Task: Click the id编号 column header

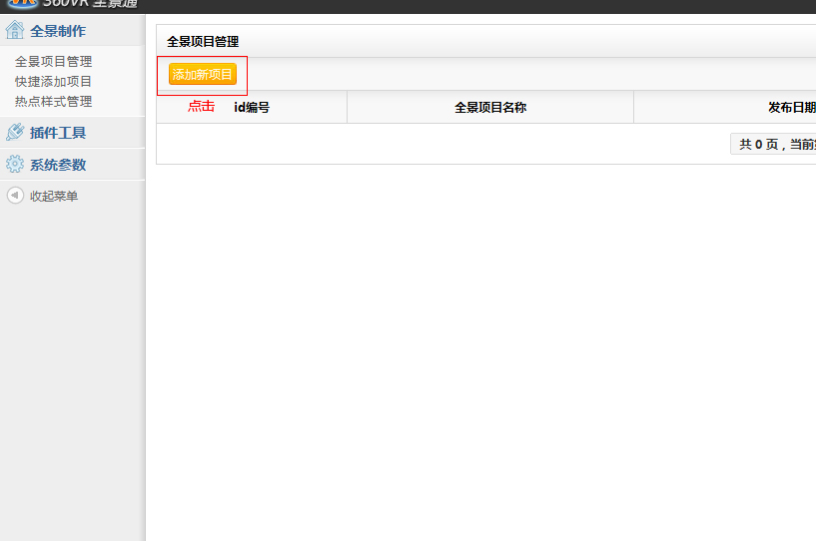Action: (252, 107)
